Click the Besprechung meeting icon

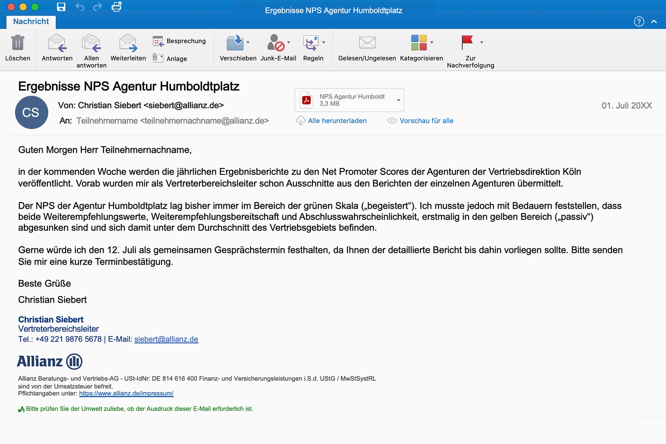tap(158, 41)
